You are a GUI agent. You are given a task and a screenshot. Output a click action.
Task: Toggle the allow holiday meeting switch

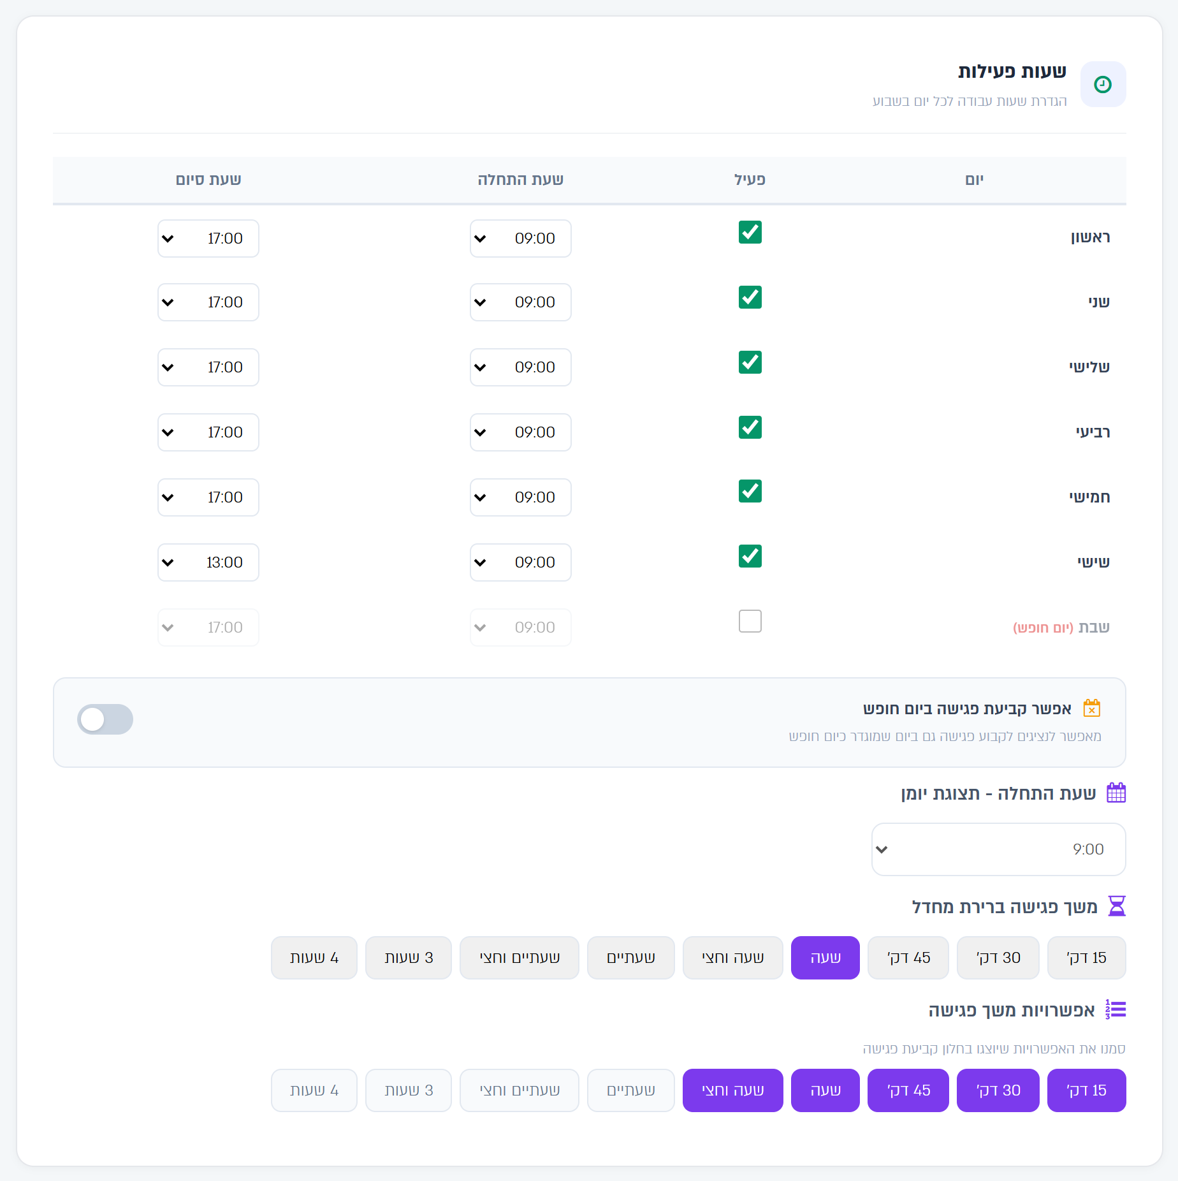click(x=105, y=719)
